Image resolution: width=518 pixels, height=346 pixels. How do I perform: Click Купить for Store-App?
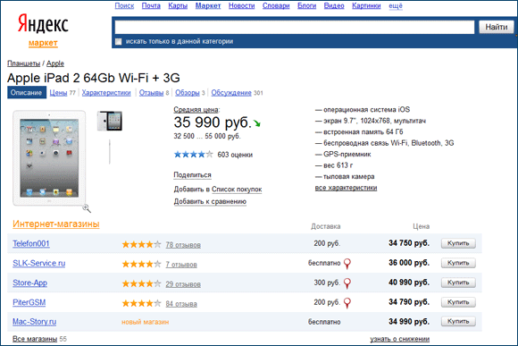[458, 283]
